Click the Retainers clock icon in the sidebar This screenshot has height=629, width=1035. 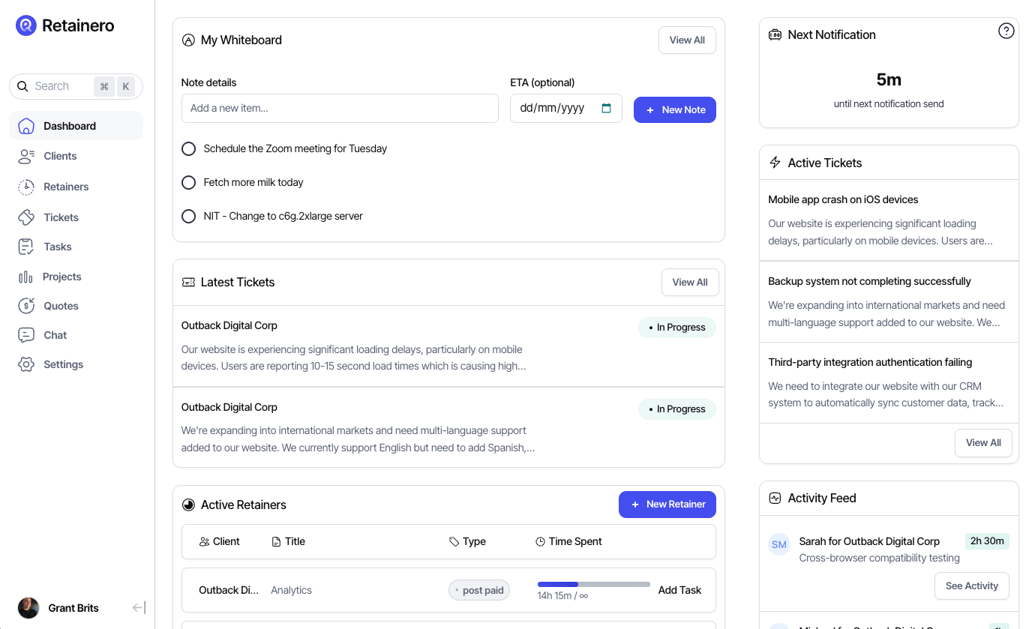point(26,187)
